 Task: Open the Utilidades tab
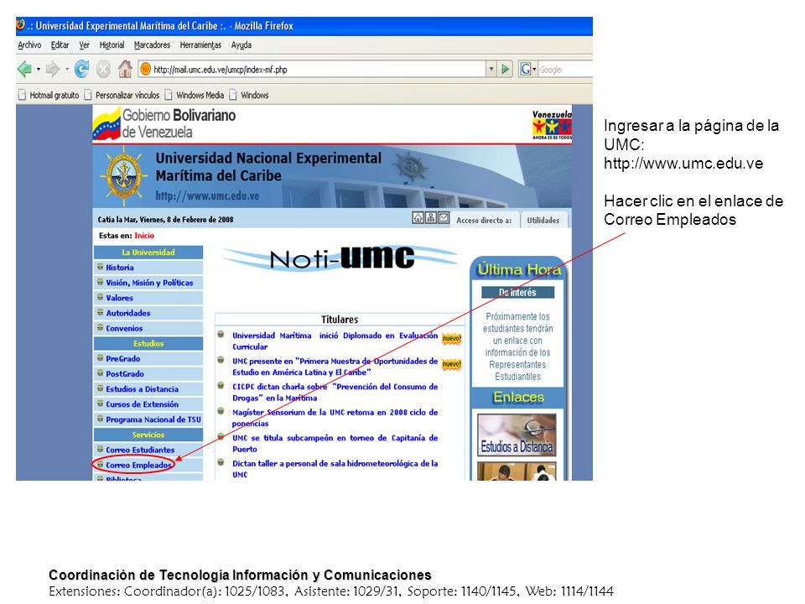543,221
